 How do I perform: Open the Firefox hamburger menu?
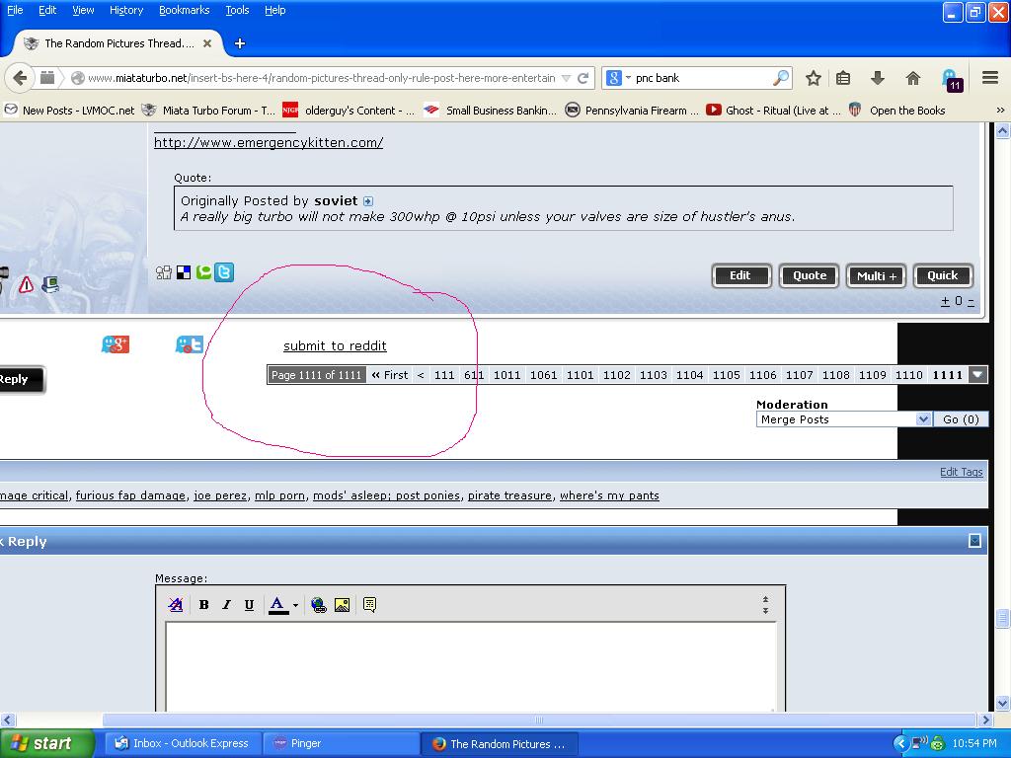click(x=990, y=78)
